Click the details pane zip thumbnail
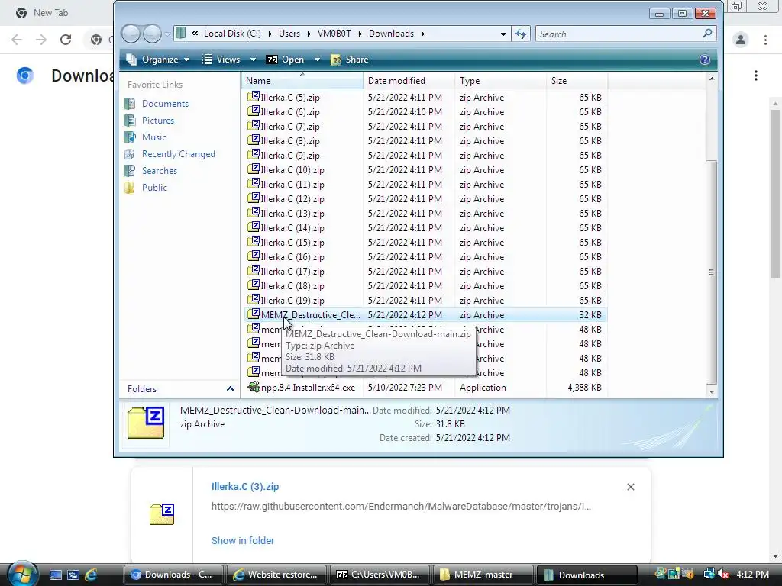This screenshot has height=586, width=782. 146,423
